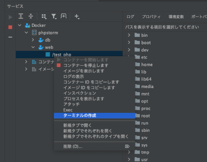Choose Exec from the context menu

click(x=94, y=110)
